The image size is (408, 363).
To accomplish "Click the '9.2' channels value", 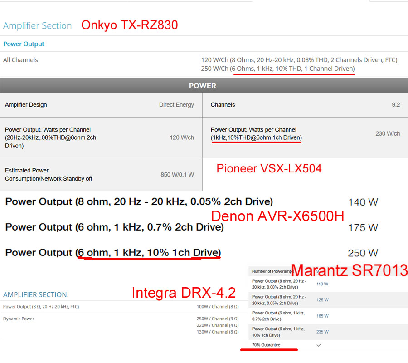I will tap(396, 105).
